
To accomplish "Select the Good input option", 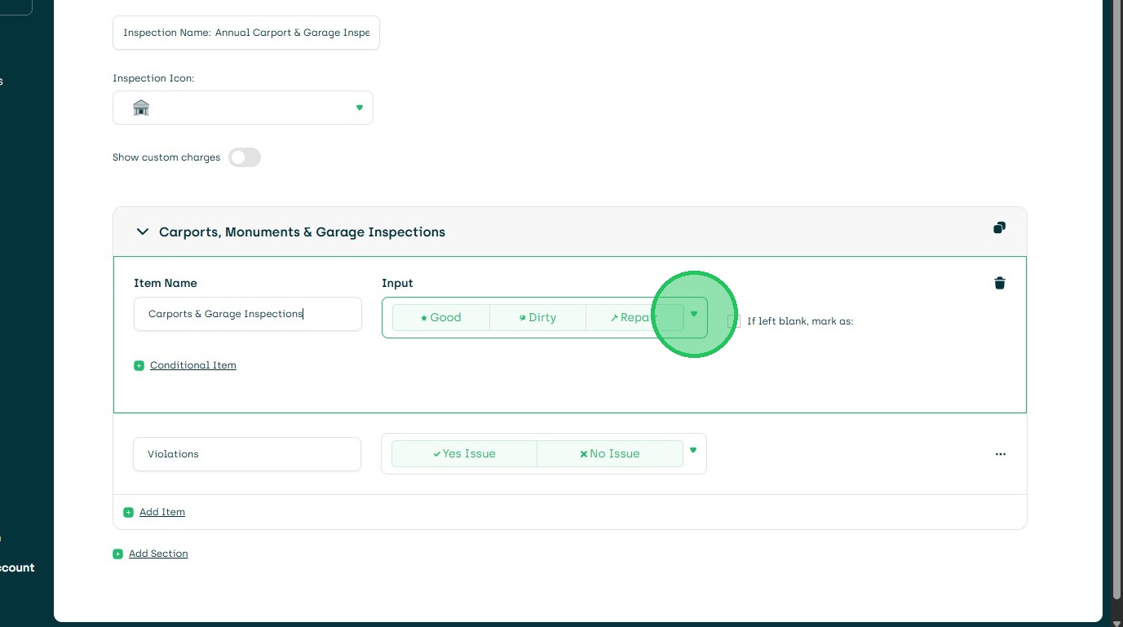I will pyautogui.click(x=441, y=318).
